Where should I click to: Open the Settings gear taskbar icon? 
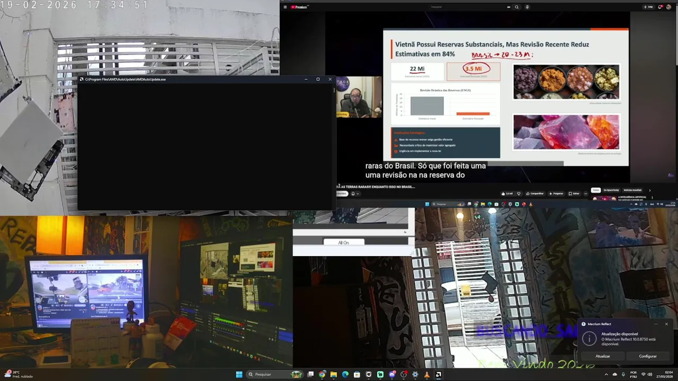(x=415, y=375)
